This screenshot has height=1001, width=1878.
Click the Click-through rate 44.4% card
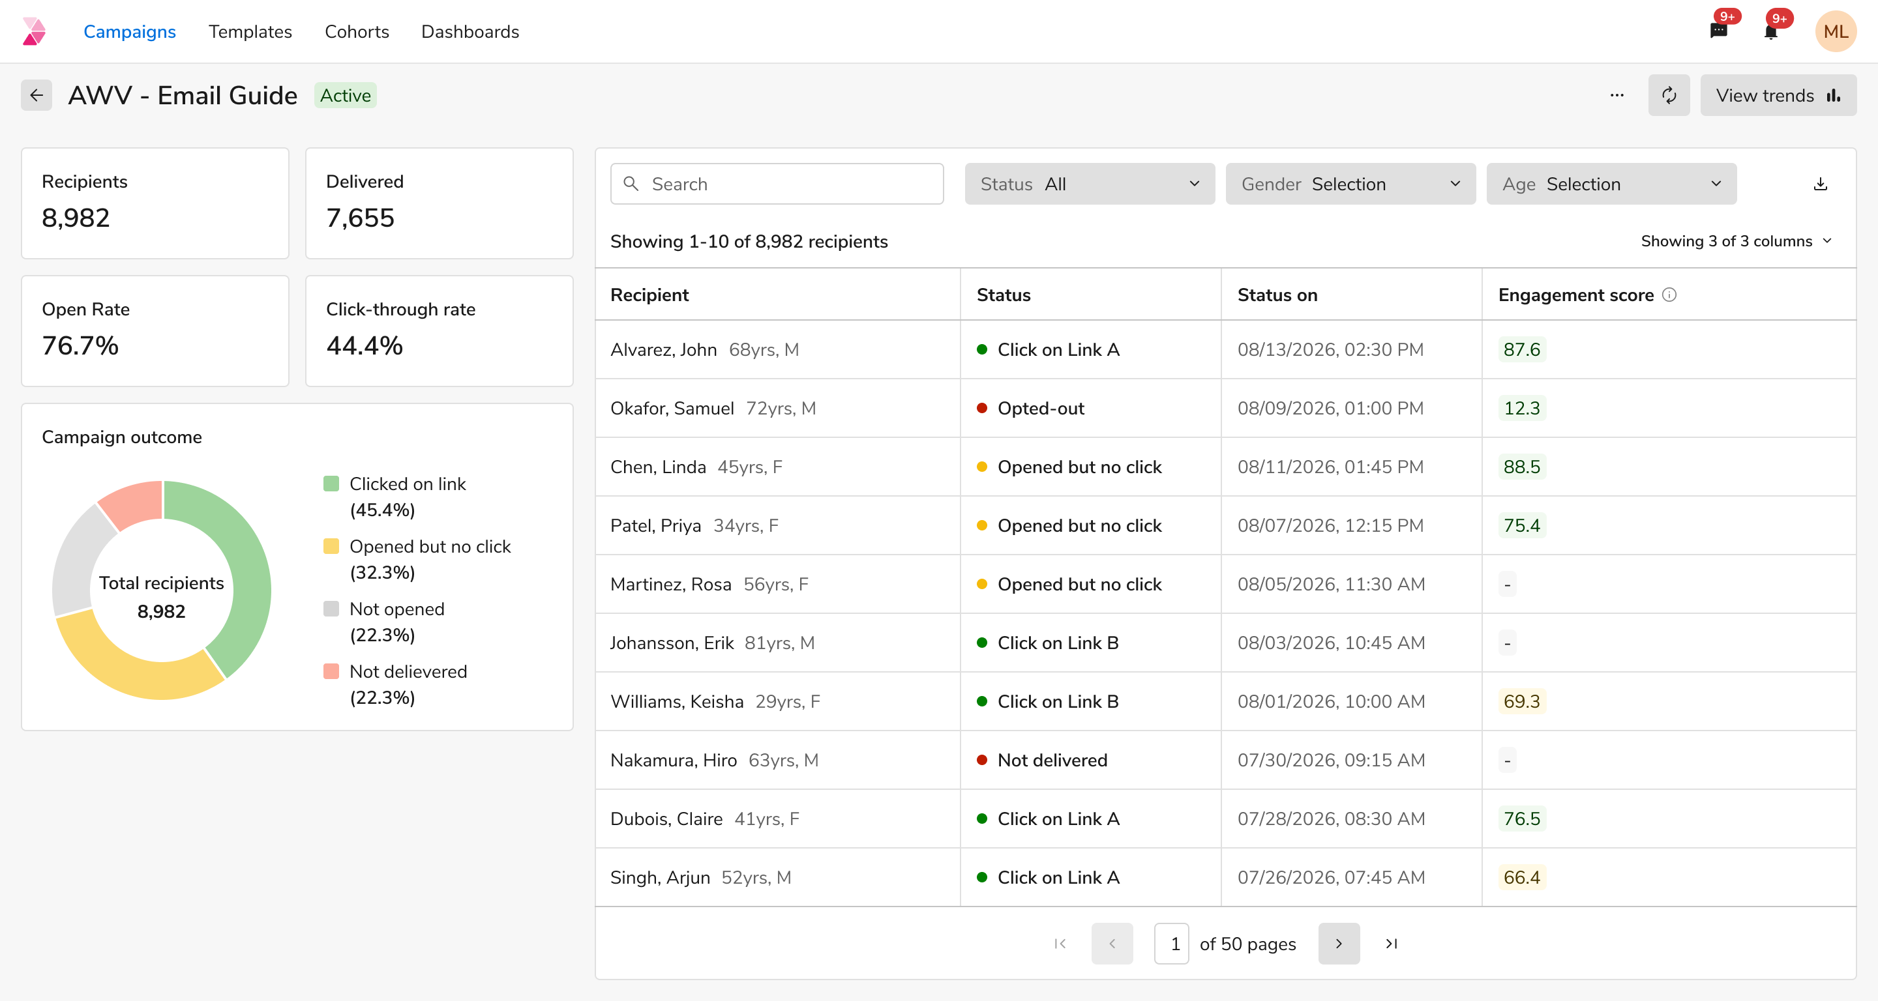439,331
